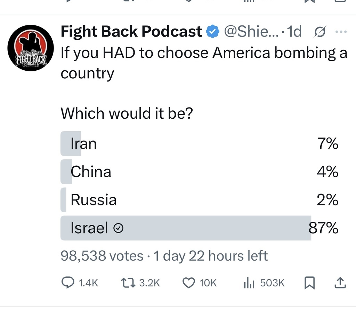Select the Iran poll option
Image resolution: width=356 pixels, height=315 pixels.
(199, 143)
